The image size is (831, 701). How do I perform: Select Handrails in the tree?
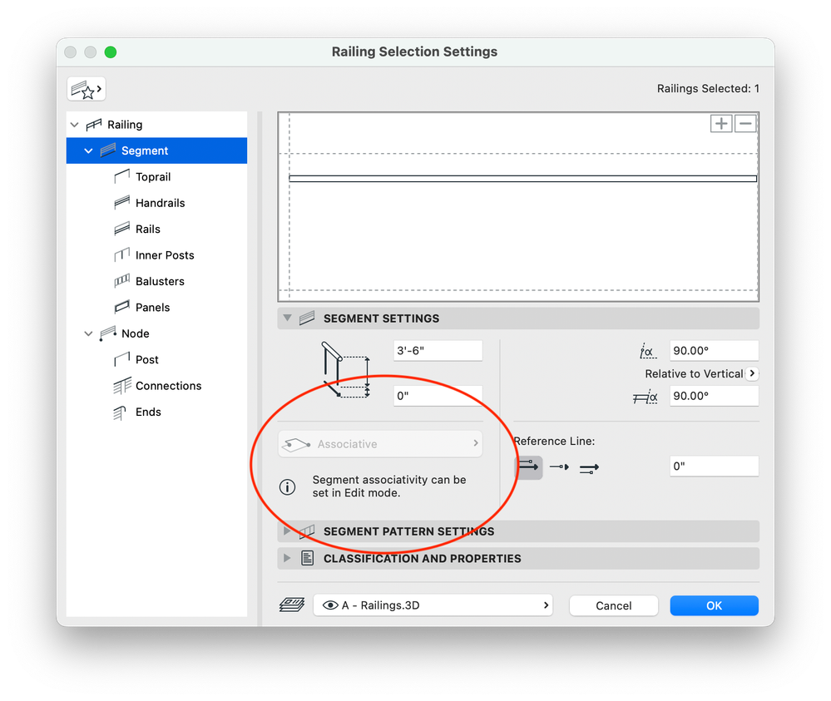[160, 203]
